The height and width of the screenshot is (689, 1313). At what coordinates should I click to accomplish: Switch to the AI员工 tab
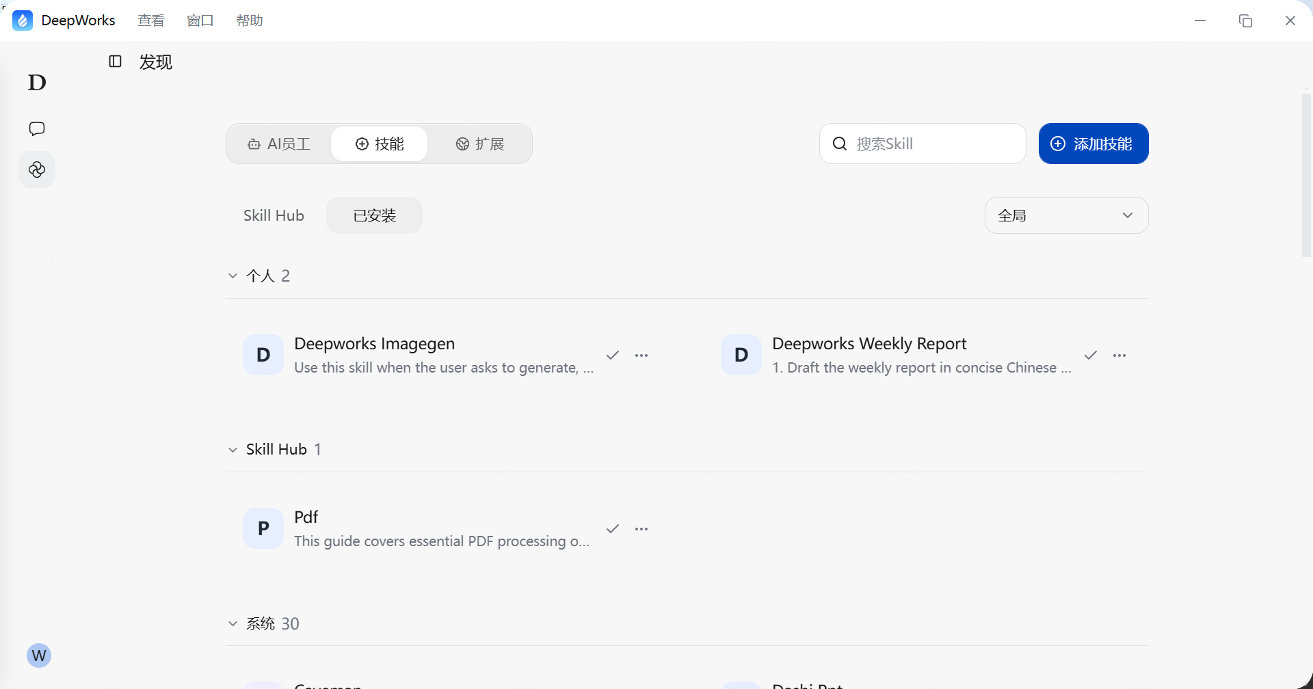[279, 144]
